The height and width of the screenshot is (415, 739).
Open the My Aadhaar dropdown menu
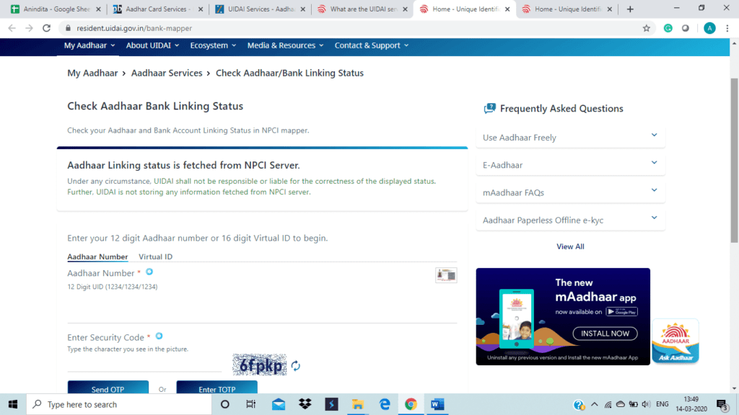tap(89, 45)
